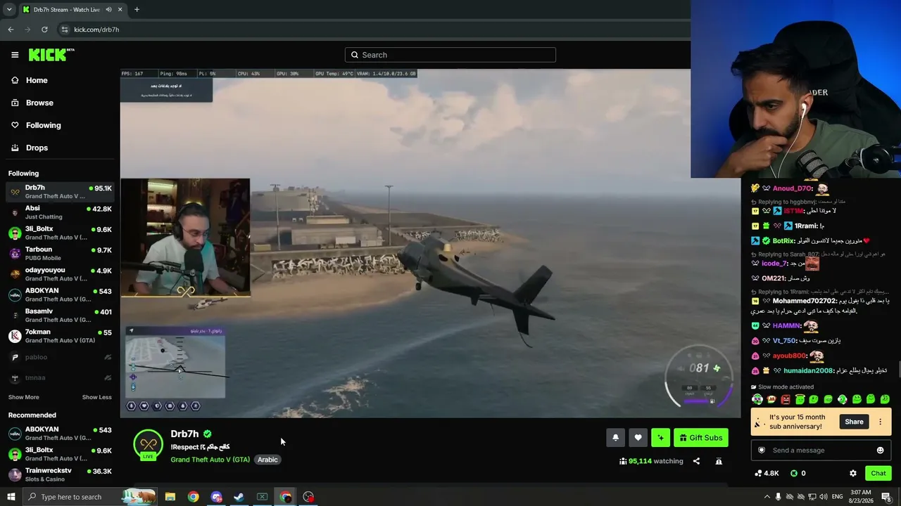Open offline channel tmnaa

point(60,377)
